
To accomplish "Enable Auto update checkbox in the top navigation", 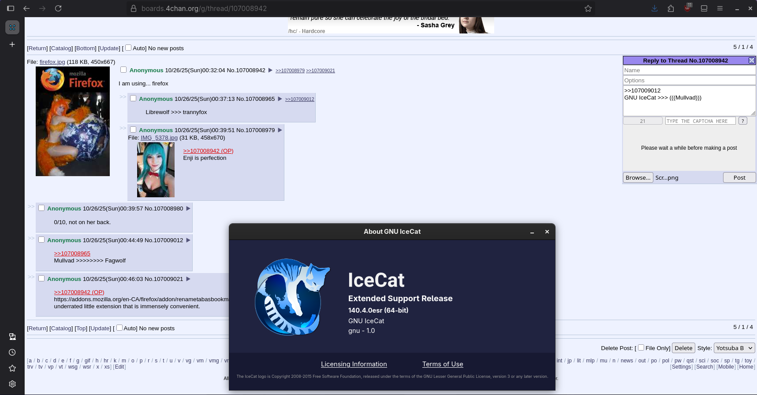I will (128, 48).
